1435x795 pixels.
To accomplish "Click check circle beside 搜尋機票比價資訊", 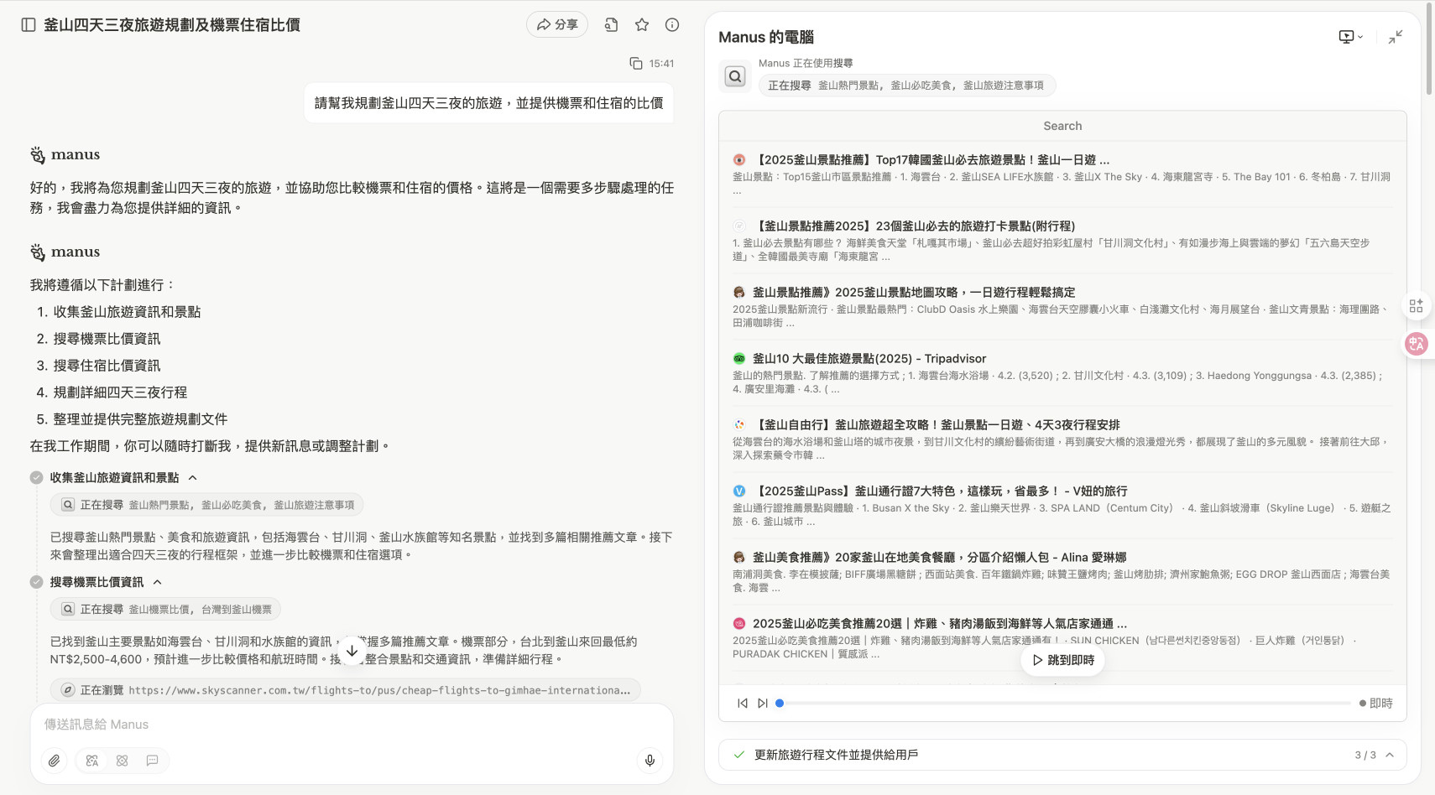I will (36, 582).
